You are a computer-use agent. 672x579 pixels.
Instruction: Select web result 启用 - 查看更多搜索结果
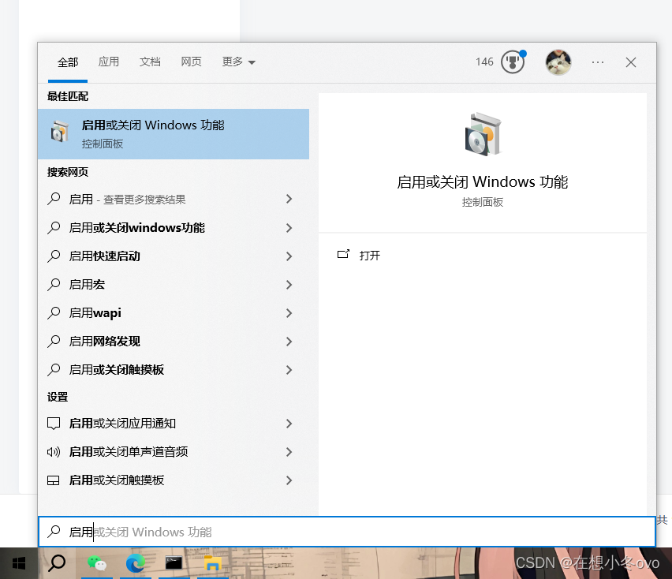(174, 200)
